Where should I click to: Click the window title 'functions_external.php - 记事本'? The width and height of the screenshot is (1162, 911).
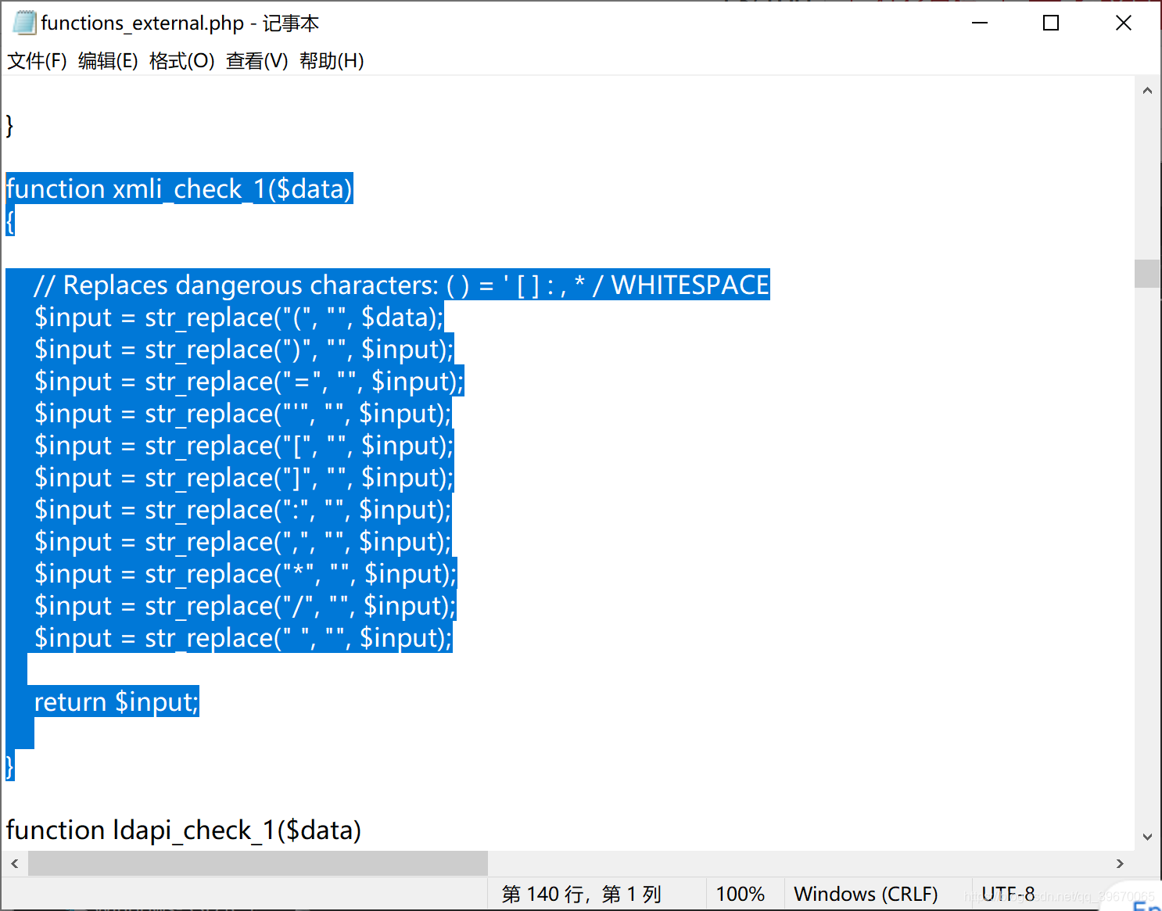click(x=180, y=23)
